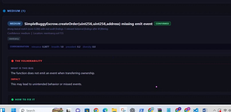Select the reentrancy tag chip
231x112 pixels.
[14, 39]
